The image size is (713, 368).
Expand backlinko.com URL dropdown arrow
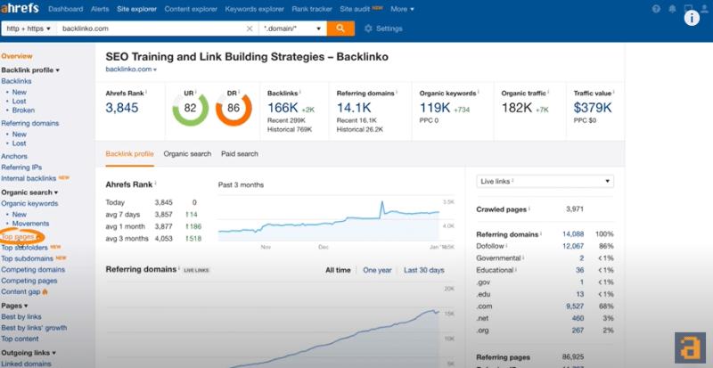(x=155, y=70)
